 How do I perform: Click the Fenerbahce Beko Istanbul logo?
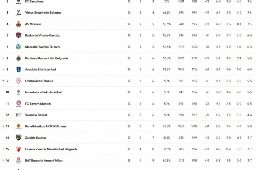(18, 92)
